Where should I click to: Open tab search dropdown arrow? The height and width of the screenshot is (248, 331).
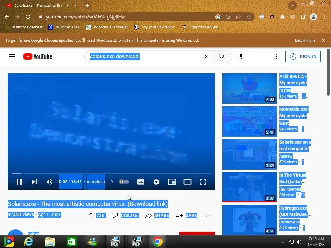pos(293,5)
